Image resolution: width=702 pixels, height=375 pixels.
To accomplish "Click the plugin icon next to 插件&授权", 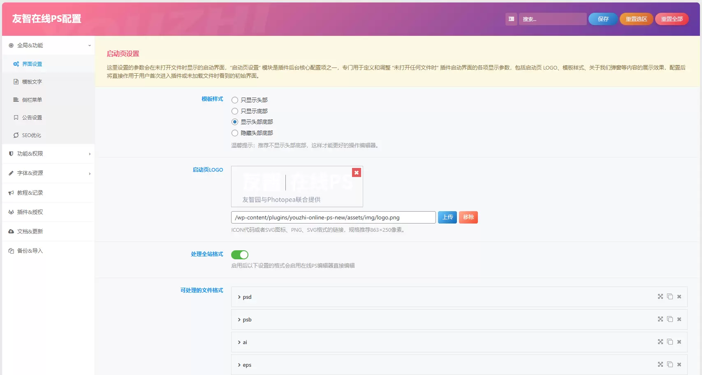I will click(11, 212).
